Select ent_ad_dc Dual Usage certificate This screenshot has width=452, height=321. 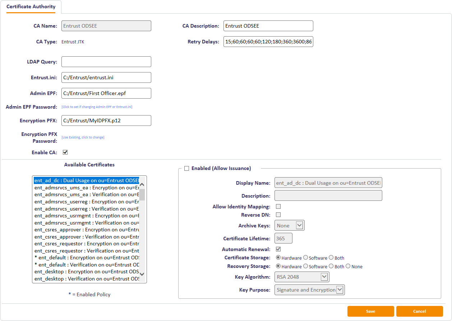pos(87,180)
